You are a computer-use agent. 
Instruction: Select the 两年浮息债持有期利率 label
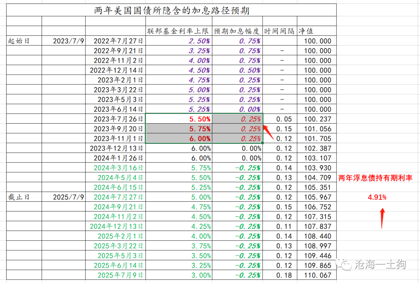tap(375, 178)
